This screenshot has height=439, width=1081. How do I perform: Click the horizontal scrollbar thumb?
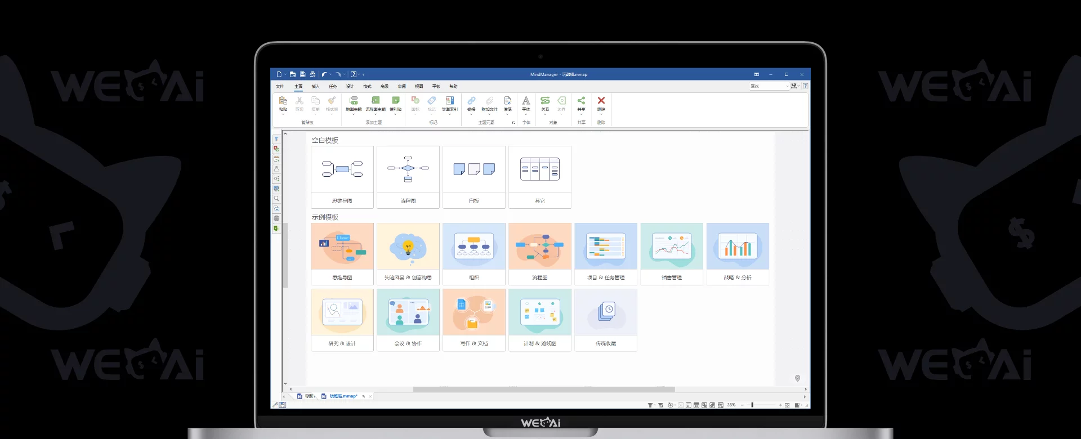tap(544, 389)
